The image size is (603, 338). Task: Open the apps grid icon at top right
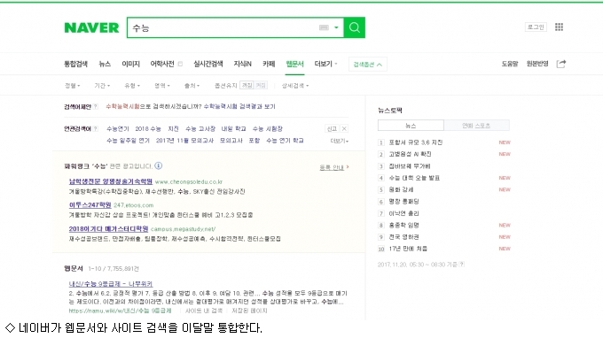click(559, 27)
